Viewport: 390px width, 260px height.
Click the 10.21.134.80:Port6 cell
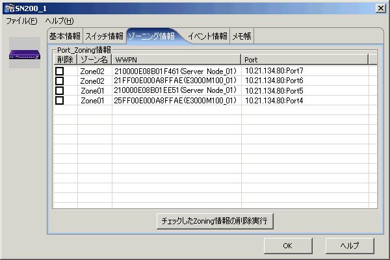coord(305,81)
